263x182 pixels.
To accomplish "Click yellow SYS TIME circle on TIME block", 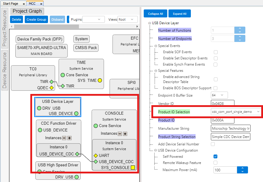I will coord(100,80).
